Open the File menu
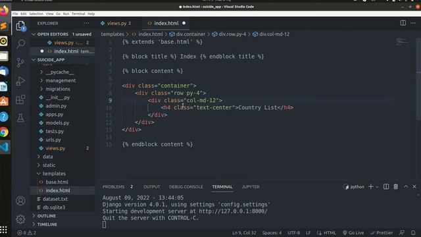This screenshot has height=237, width=421. [15, 14]
